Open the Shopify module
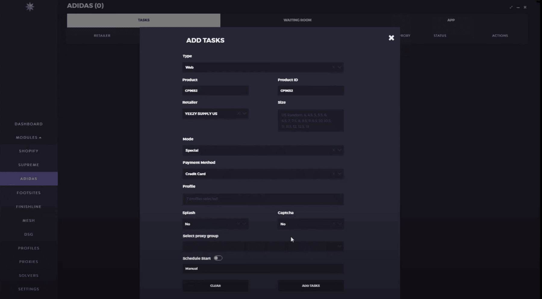The height and width of the screenshot is (299, 542). (x=29, y=151)
